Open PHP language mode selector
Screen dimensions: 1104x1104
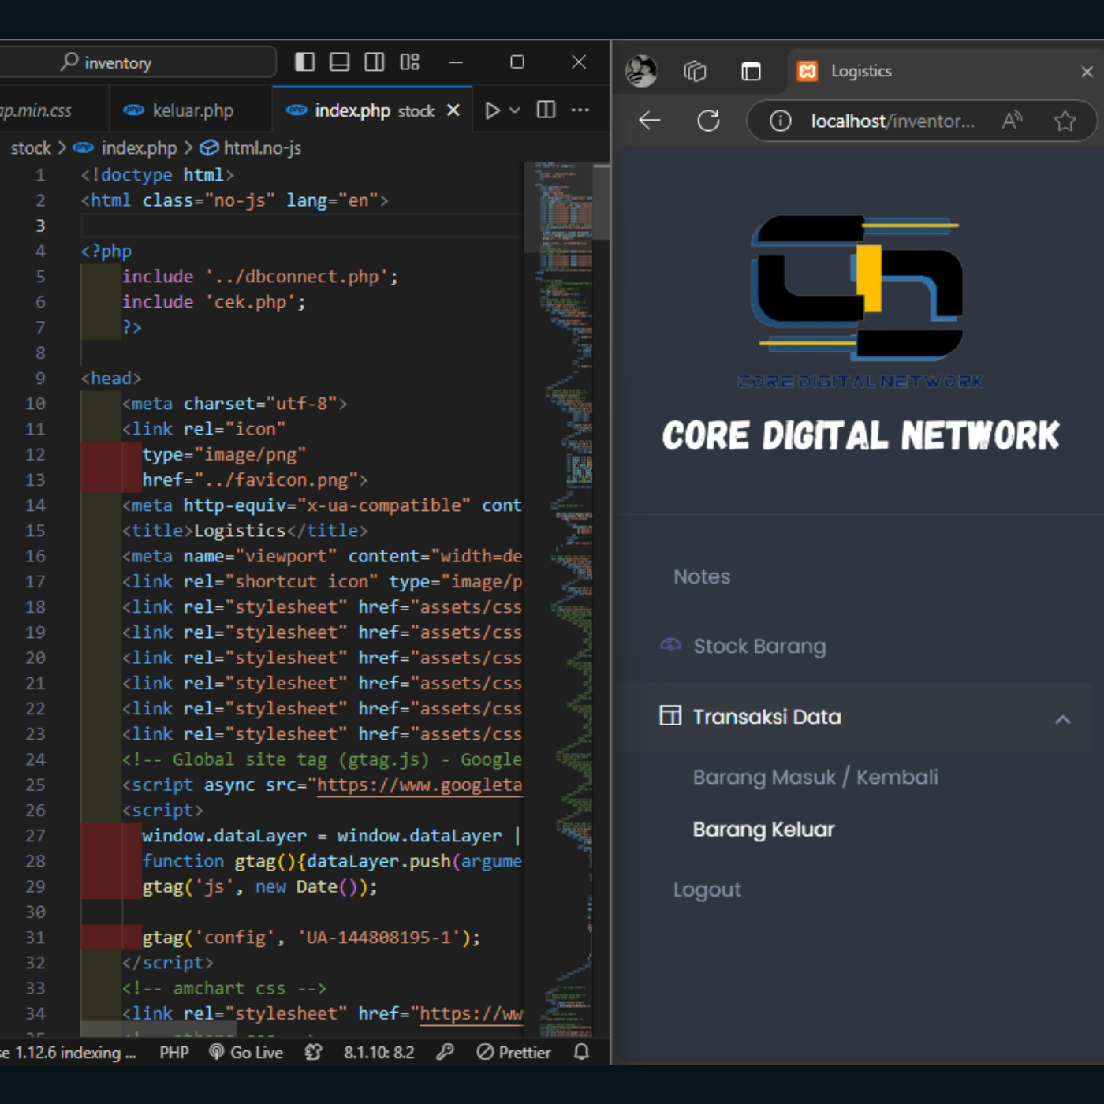point(174,1053)
